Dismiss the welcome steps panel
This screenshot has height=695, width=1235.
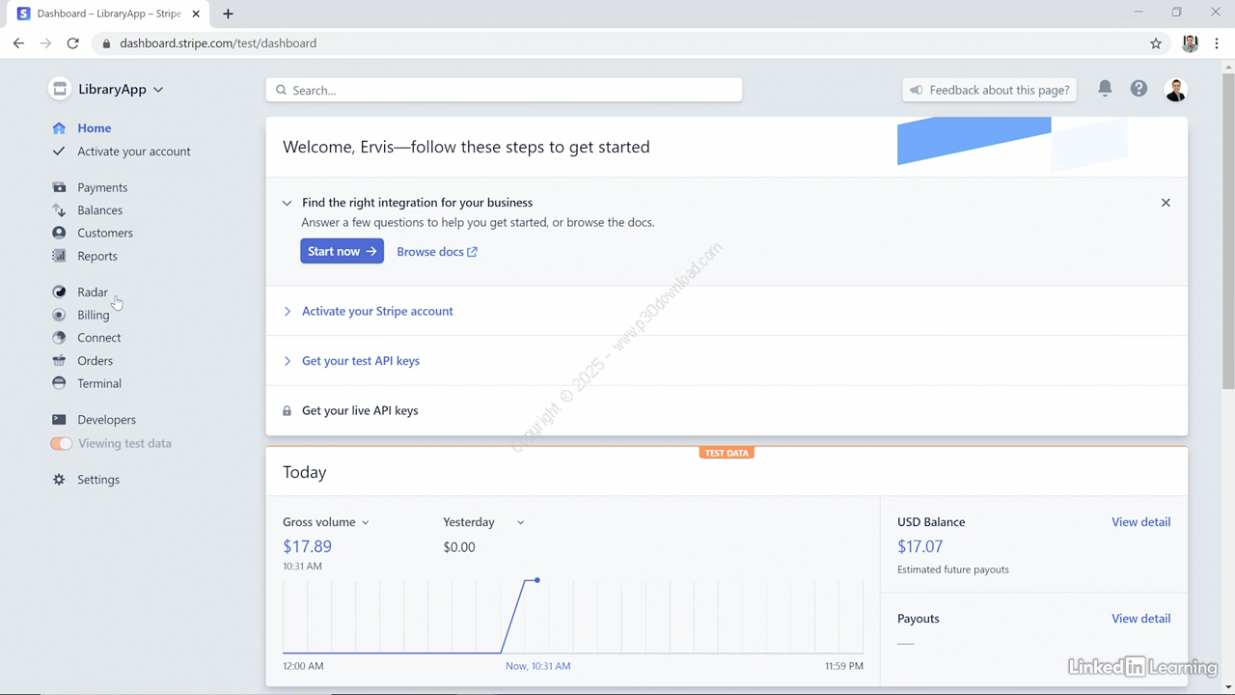pyautogui.click(x=1166, y=203)
